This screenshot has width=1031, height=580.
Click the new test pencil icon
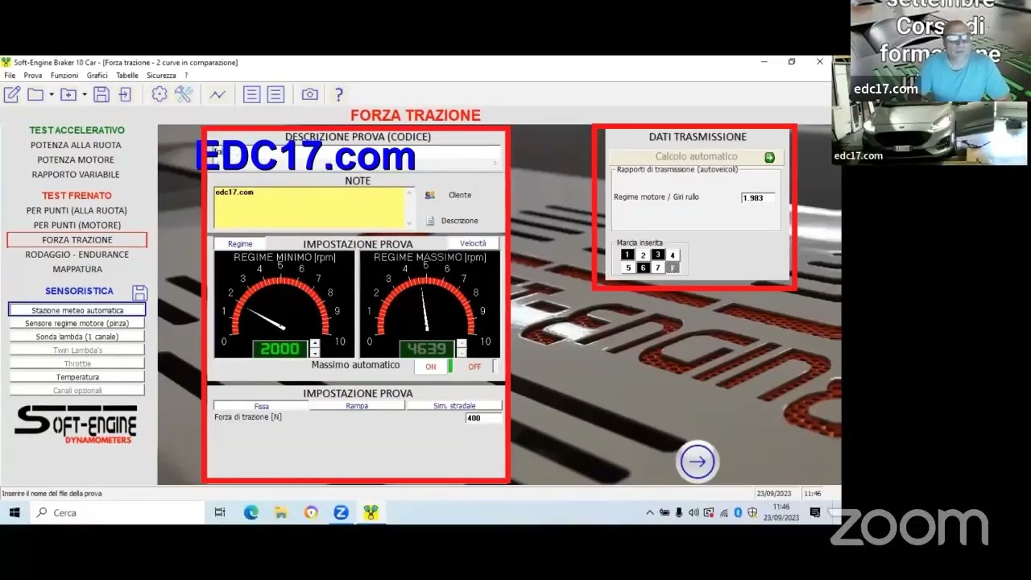12,94
